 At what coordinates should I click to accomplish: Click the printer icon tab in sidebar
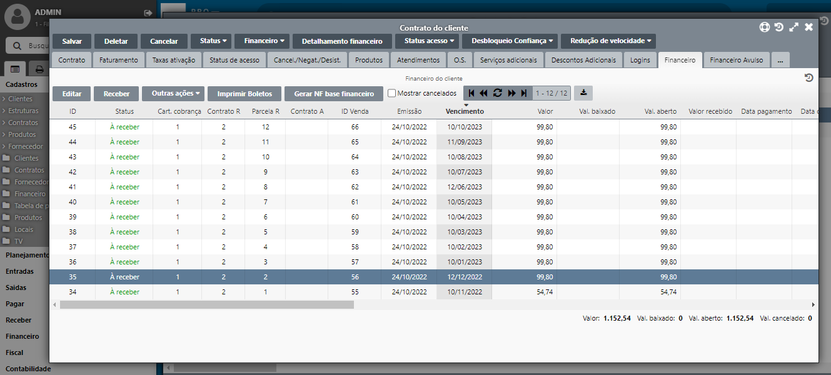point(39,69)
